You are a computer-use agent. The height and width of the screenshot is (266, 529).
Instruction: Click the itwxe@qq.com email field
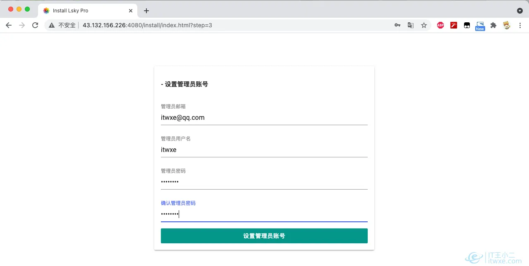264,117
